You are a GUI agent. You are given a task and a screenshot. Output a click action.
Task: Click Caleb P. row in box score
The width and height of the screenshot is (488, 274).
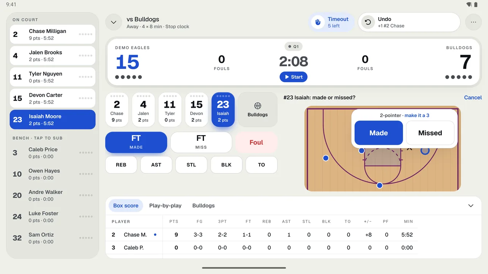pos(262,248)
